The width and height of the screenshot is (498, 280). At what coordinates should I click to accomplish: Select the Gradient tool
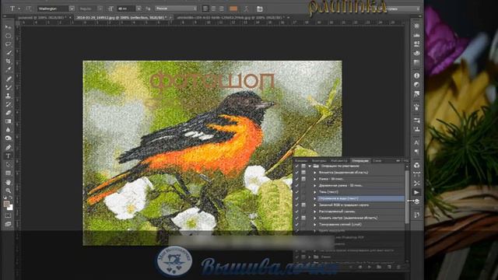point(9,121)
